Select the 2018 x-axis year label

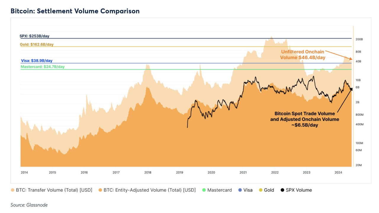tap(147, 172)
